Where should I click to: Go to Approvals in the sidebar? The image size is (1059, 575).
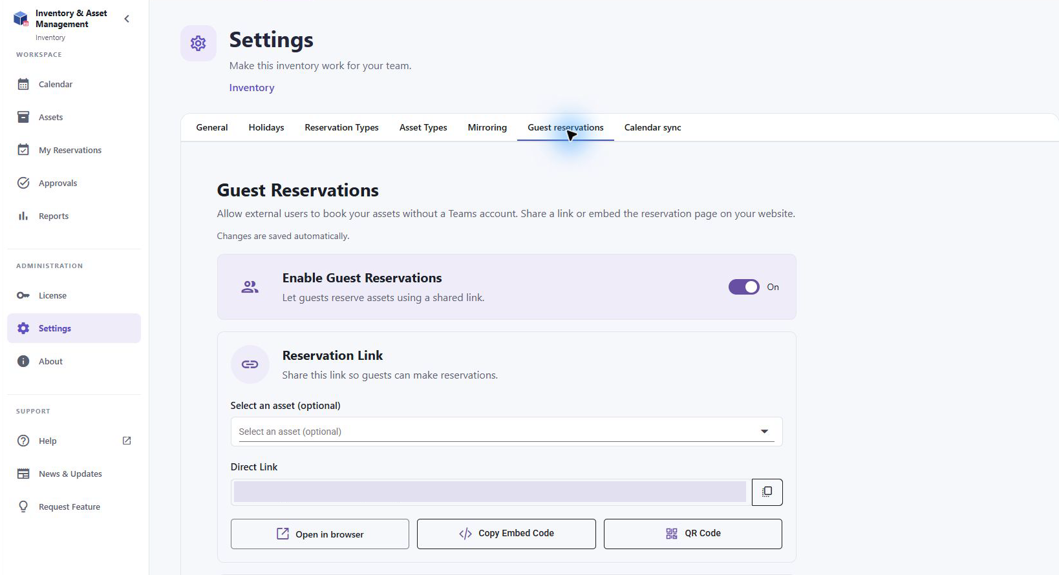click(74, 183)
